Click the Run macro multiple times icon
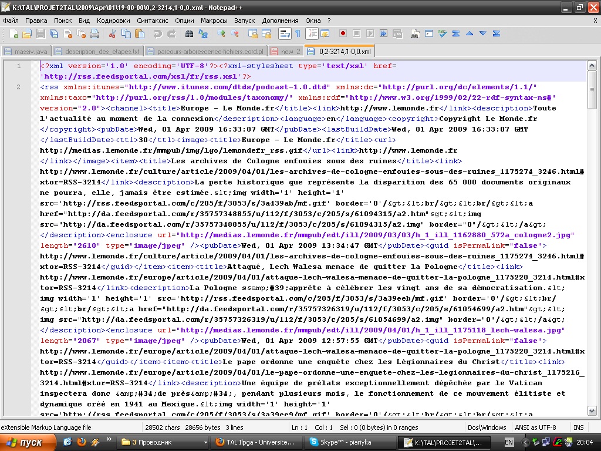The image size is (601, 451). [x=383, y=33]
